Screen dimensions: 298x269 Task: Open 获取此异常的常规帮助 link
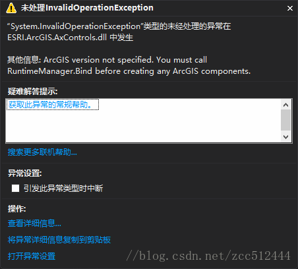(x=50, y=105)
